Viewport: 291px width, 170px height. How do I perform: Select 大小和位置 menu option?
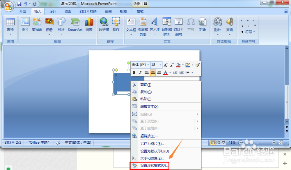pos(152,158)
